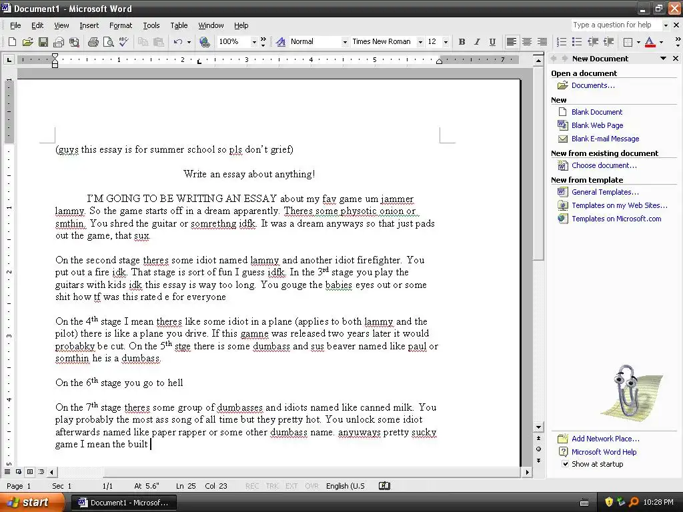Apply outside border button
This screenshot has height=512, width=683.
click(x=628, y=42)
